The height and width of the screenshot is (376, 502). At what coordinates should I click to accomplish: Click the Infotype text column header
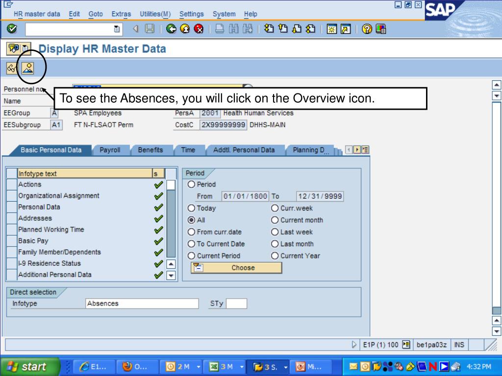click(85, 173)
